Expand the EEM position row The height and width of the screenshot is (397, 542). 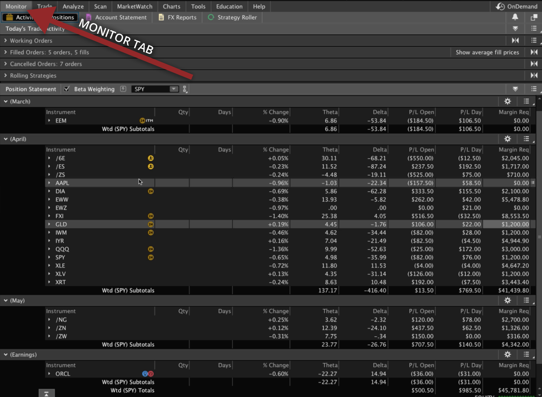pyautogui.click(x=49, y=121)
